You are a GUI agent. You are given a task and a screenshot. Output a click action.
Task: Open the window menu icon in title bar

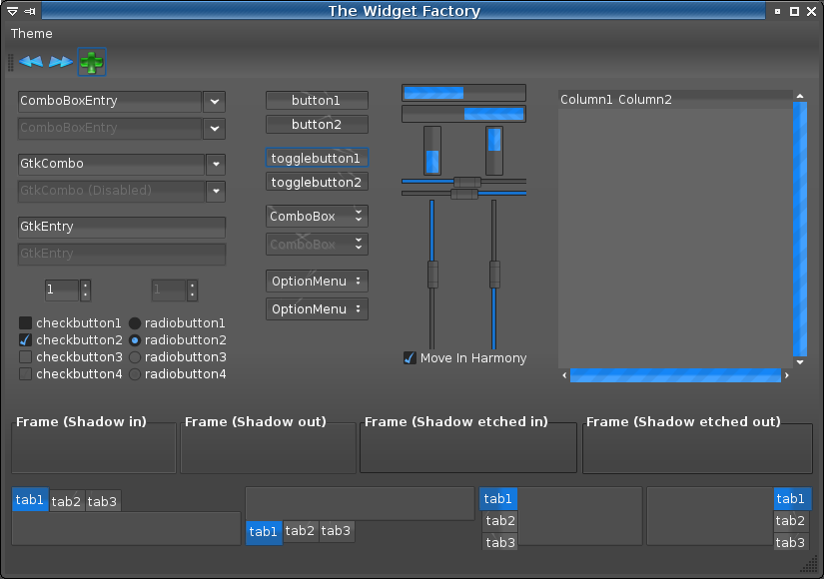click(13, 11)
